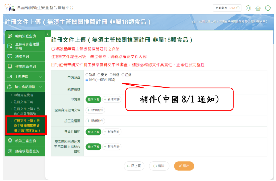Collapse the 輸中食品專區 submenu
The height and width of the screenshot is (181, 276).
tap(25, 86)
